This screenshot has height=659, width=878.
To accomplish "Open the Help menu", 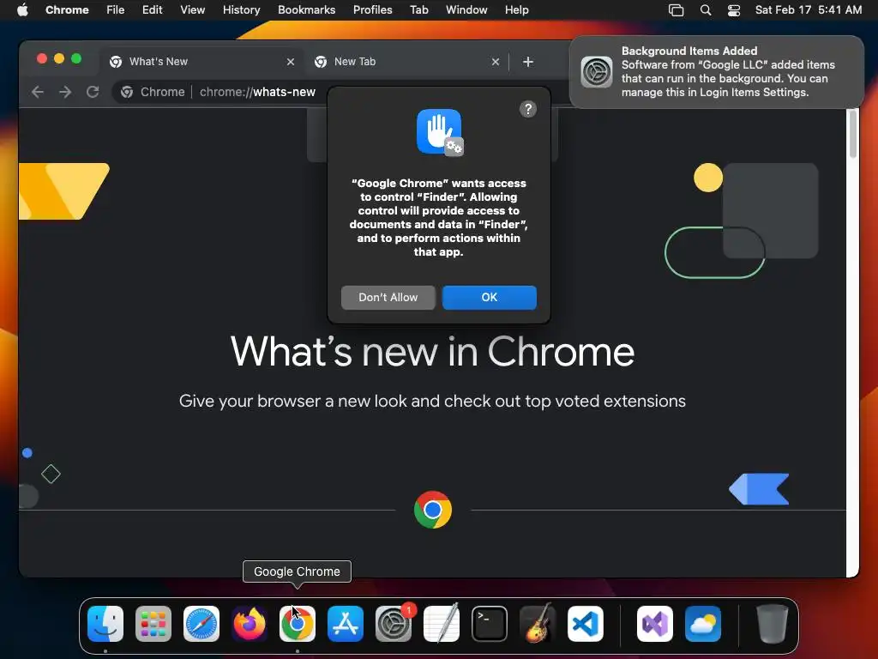I will [x=516, y=10].
